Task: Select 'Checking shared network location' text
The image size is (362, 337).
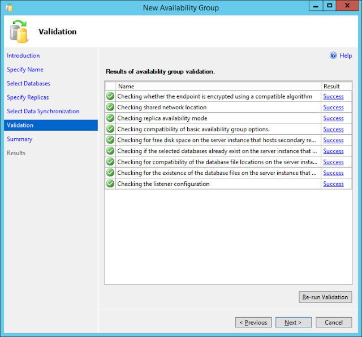Action: click(x=162, y=107)
